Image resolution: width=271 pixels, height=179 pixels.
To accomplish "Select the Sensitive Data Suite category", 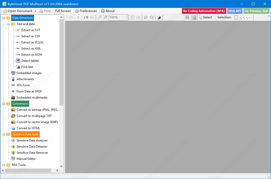I will [x=26, y=134].
